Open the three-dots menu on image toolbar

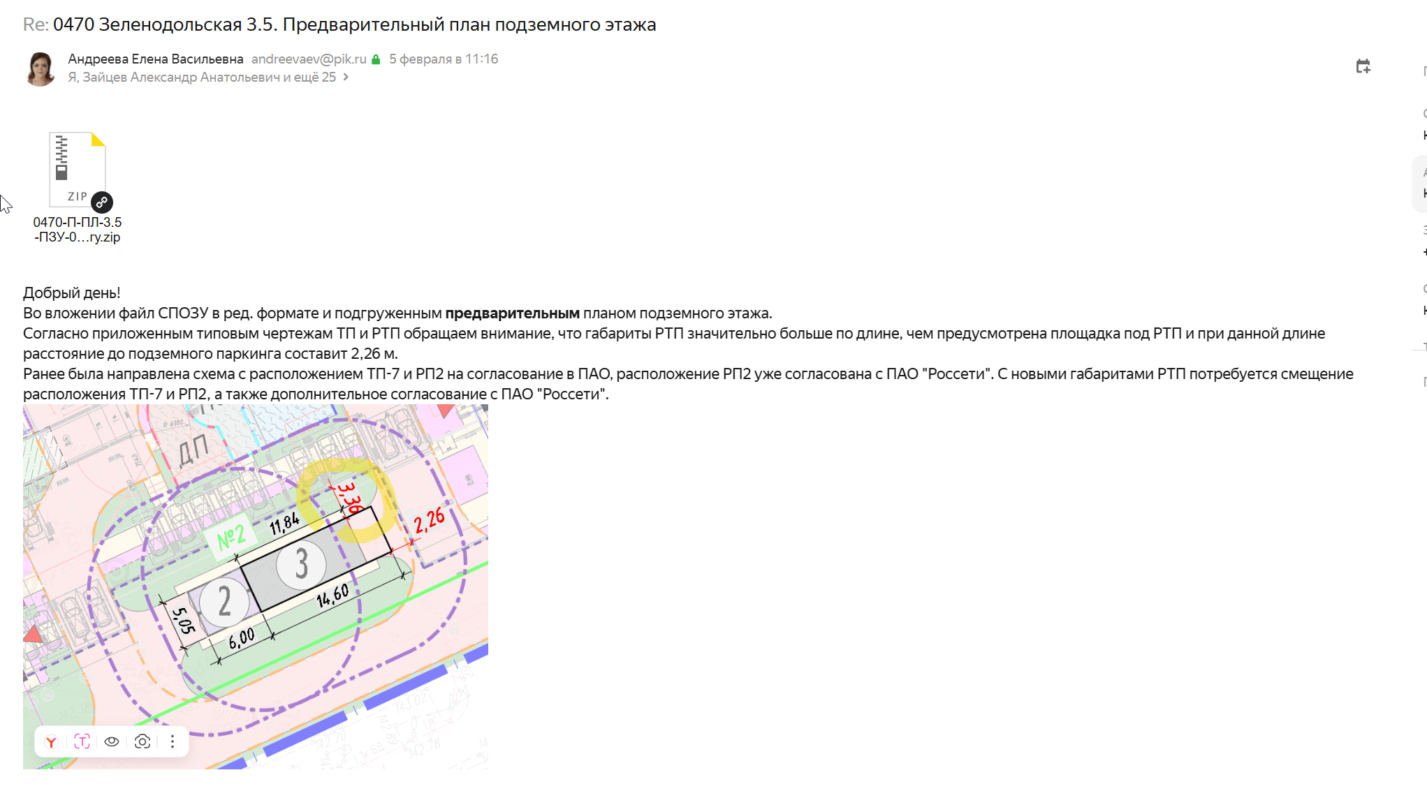(x=173, y=741)
